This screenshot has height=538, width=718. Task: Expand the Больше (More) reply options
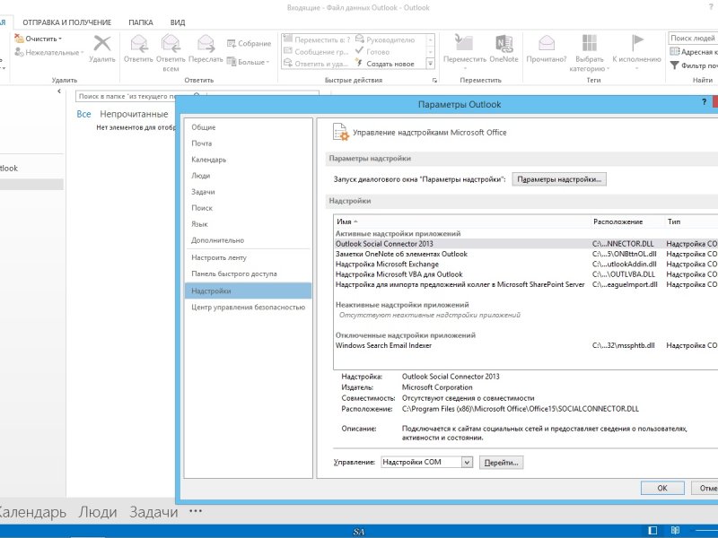[249, 62]
